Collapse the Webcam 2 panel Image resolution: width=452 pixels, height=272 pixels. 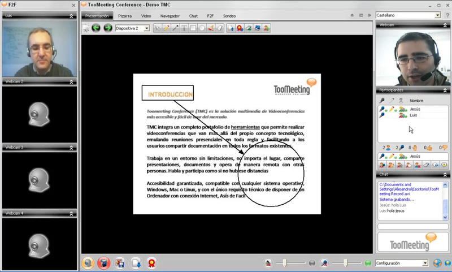[x=72, y=82]
